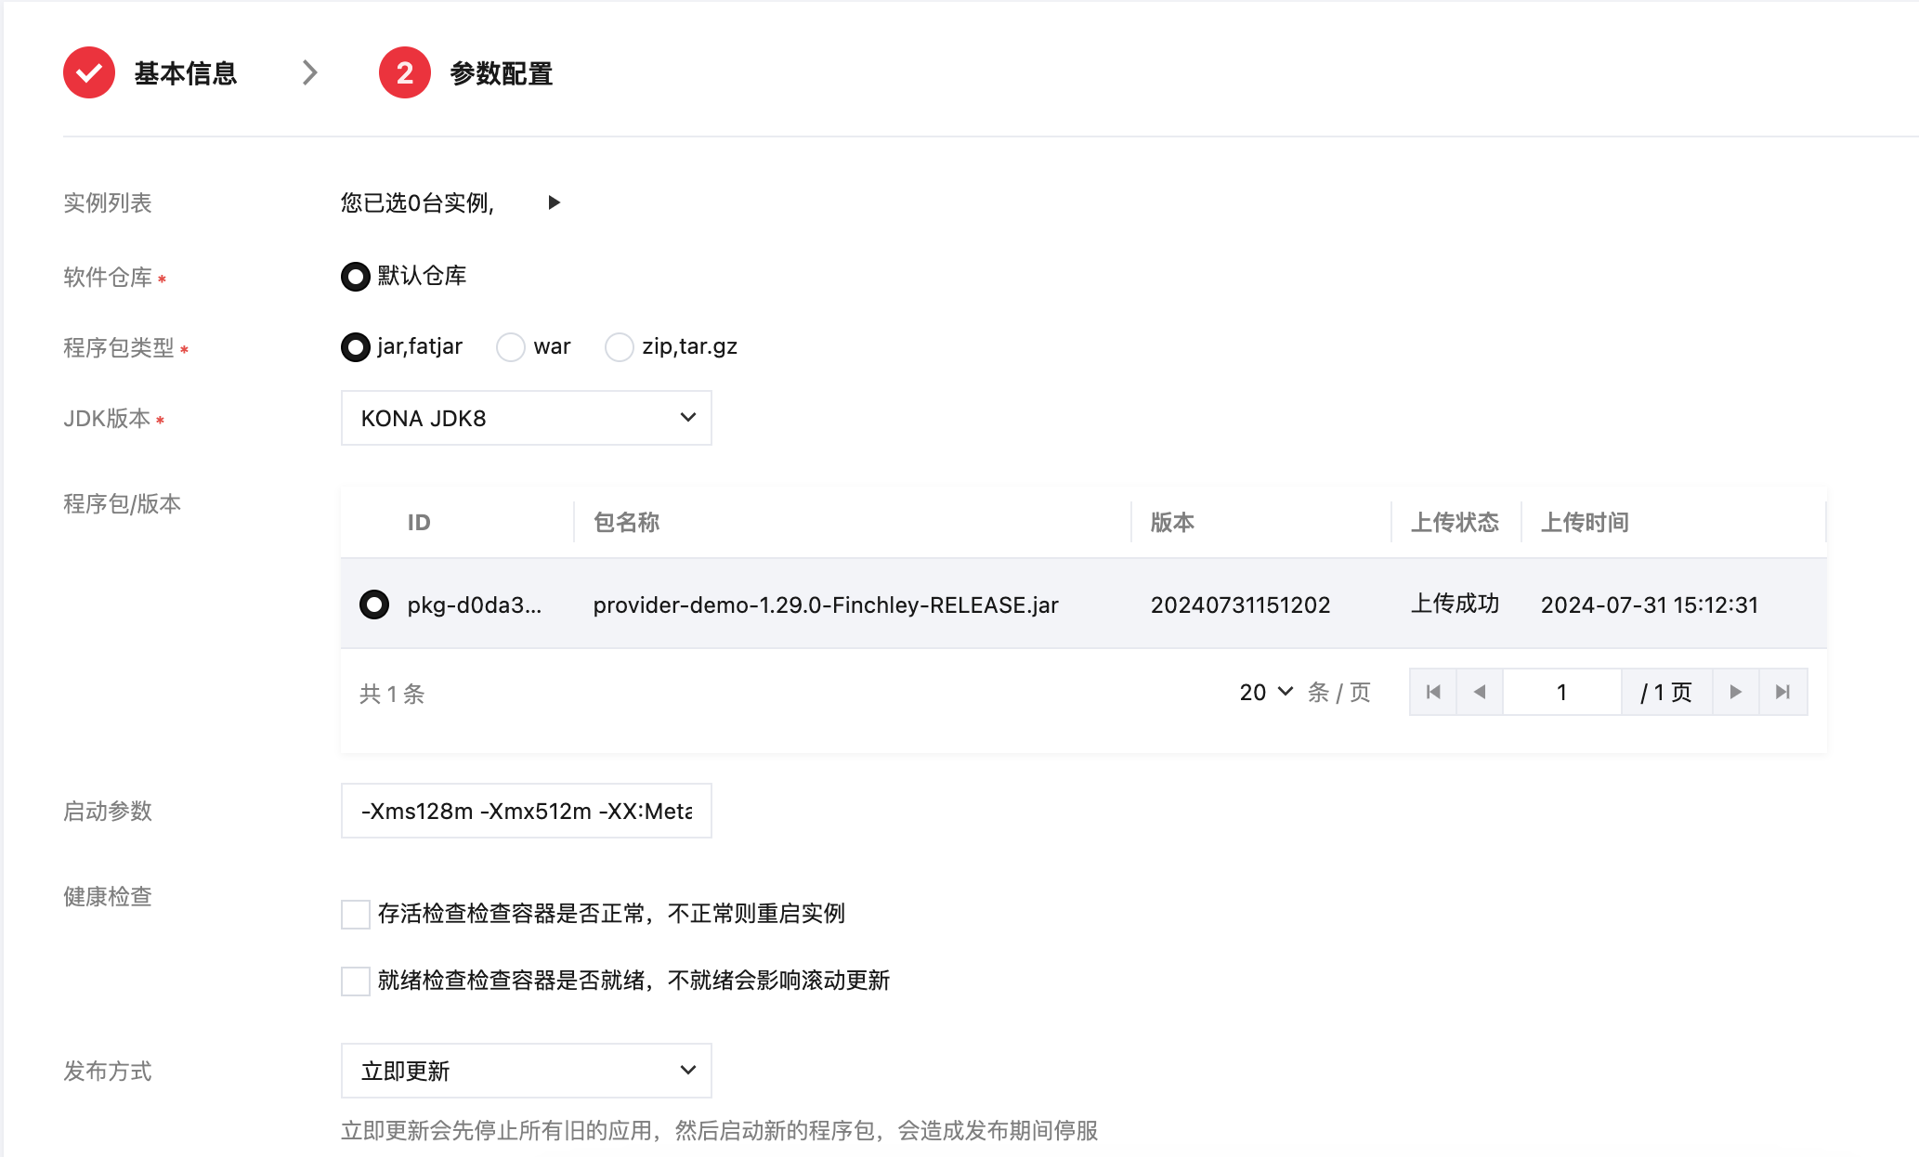Click the step 2 参数配置 circle icon
Screen dimensions: 1919x1157
click(404, 72)
